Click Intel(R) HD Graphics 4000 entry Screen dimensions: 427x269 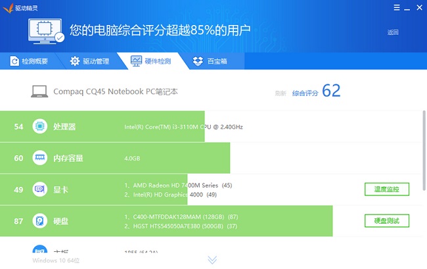click(171, 195)
